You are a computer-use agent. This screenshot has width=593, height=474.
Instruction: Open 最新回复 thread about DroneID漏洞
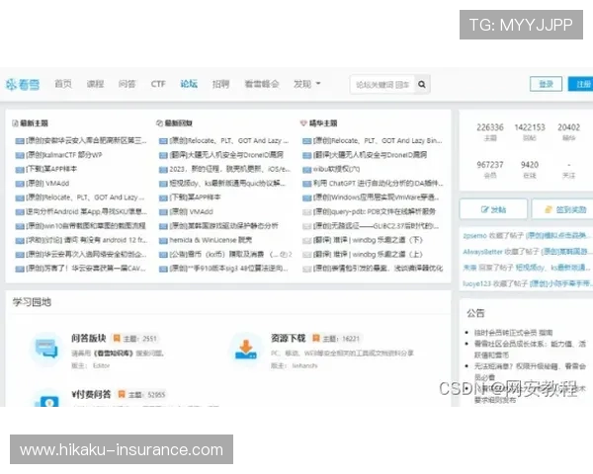(x=226, y=155)
